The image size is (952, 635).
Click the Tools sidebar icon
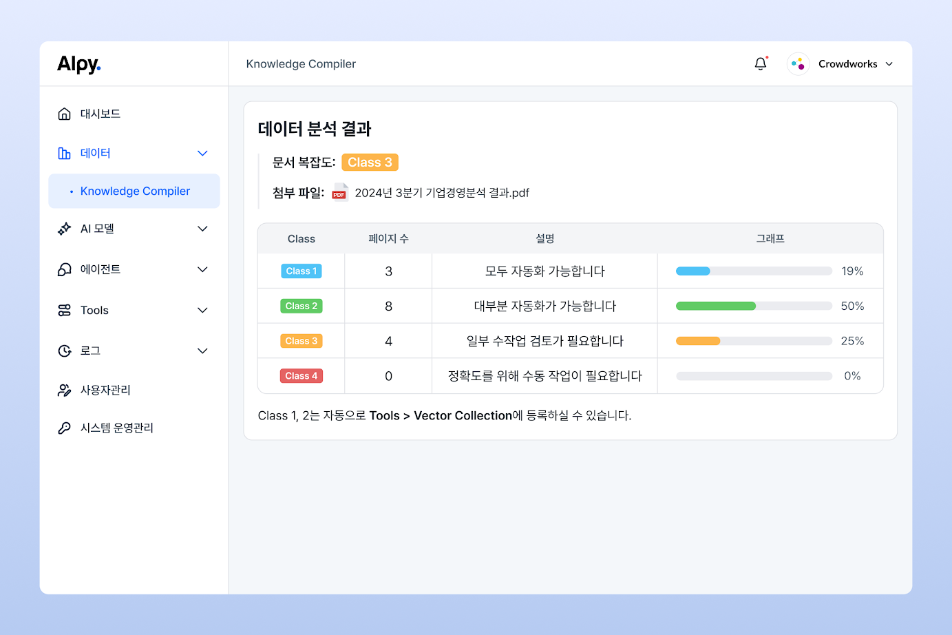click(65, 311)
